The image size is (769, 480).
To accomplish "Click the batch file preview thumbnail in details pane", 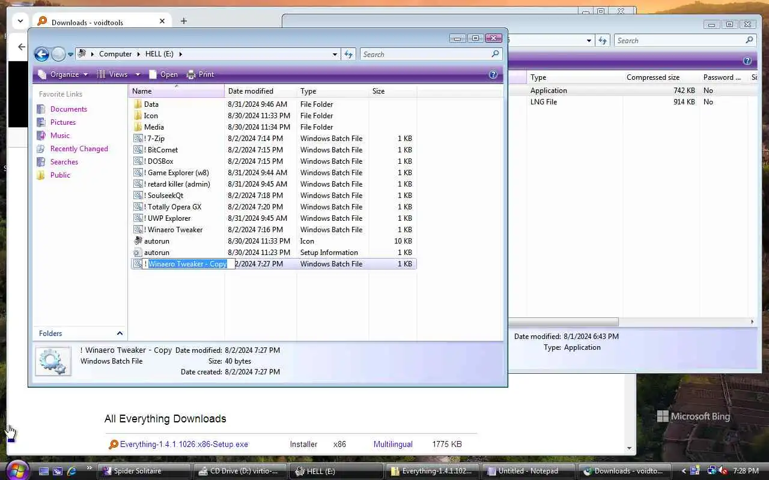I will (53, 362).
